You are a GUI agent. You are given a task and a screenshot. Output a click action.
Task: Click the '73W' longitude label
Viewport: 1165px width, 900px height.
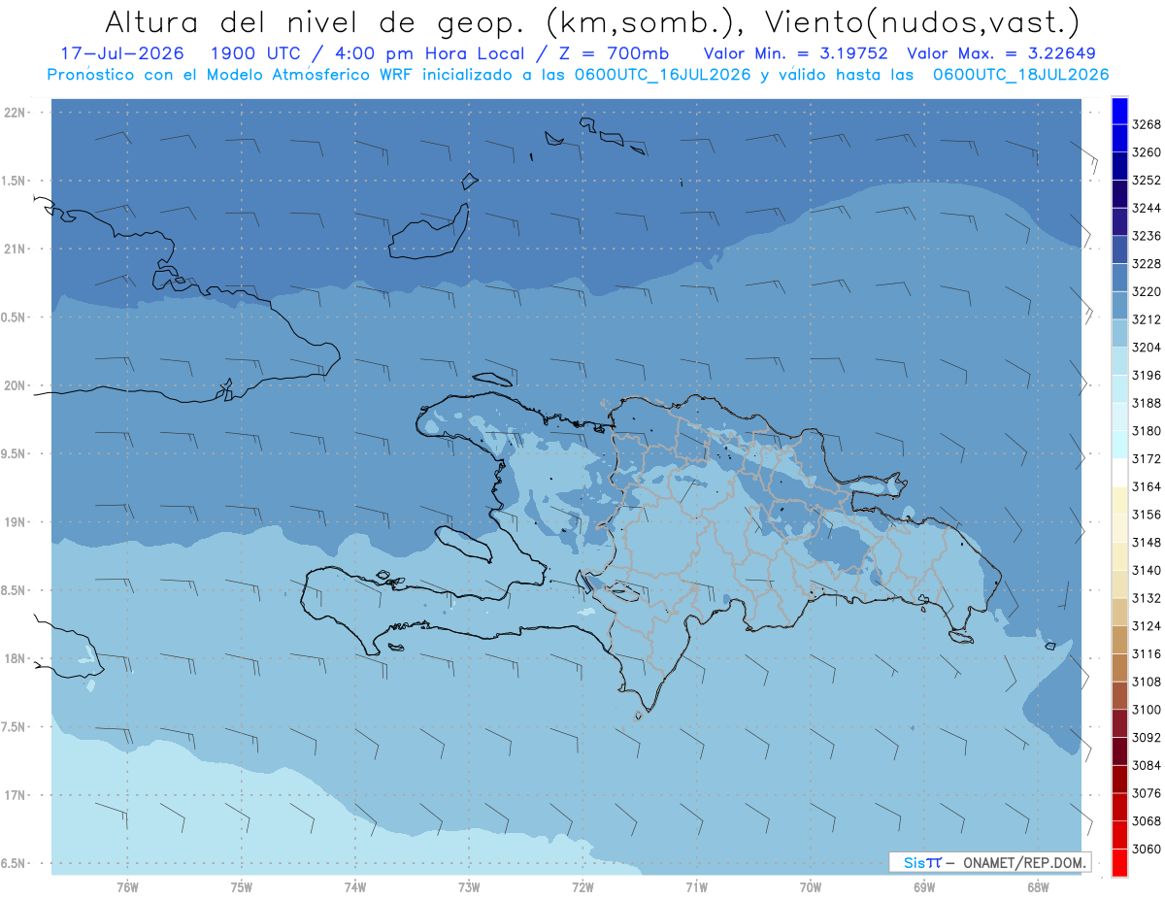pyautogui.click(x=469, y=887)
